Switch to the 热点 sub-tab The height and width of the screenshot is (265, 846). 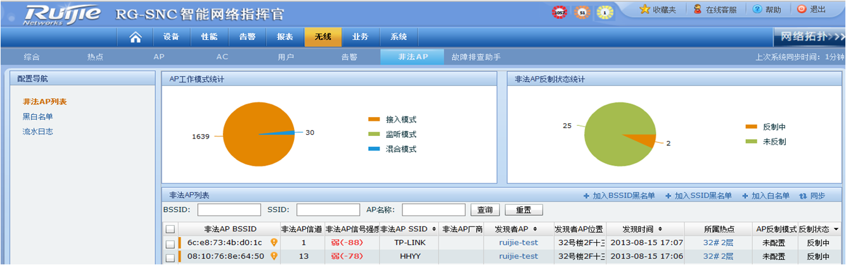point(95,57)
